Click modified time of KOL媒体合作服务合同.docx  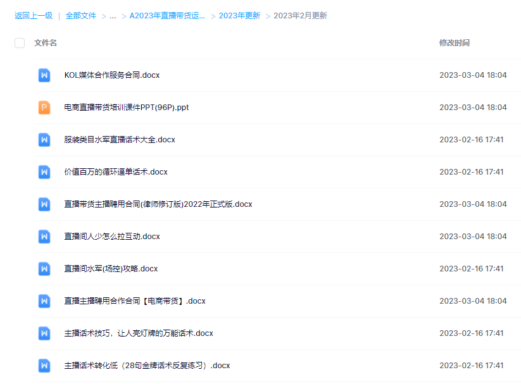pyautogui.click(x=473, y=75)
